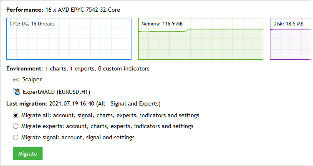Image resolution: width=313 pixels, height=166 pixels.
Task: Click the green signal icon beside Scalper
Action: 16,80
